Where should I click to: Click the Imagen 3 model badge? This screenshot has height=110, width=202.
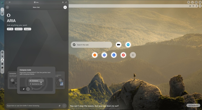27,29
